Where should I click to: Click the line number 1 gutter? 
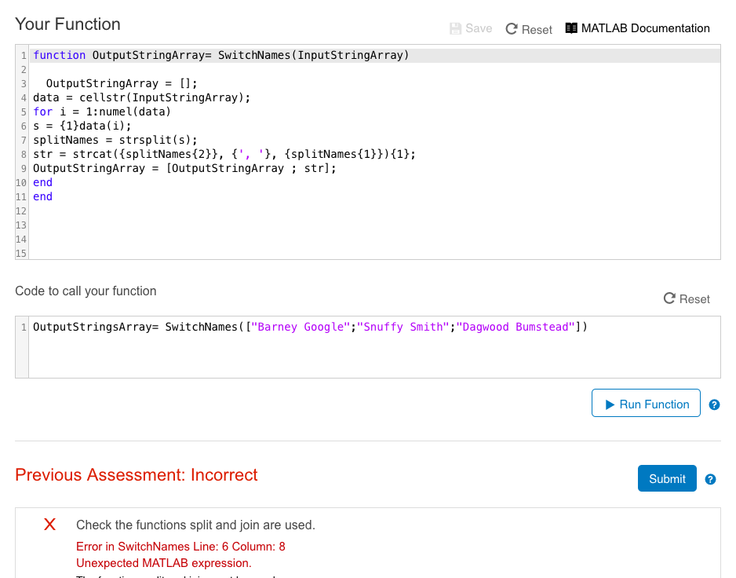click(x=22, y=55)
